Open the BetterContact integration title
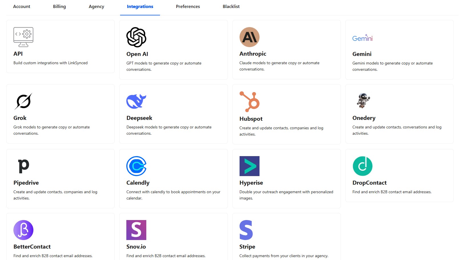Viewport: 462px width, 260px height. (32, 247)
